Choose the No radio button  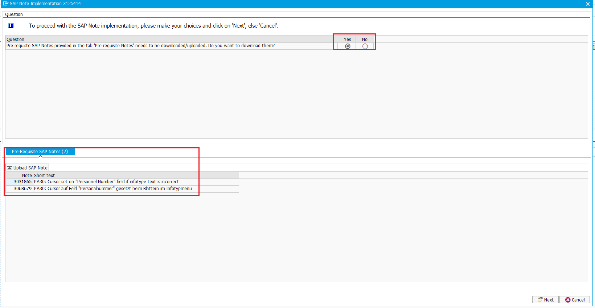(365, 46)
